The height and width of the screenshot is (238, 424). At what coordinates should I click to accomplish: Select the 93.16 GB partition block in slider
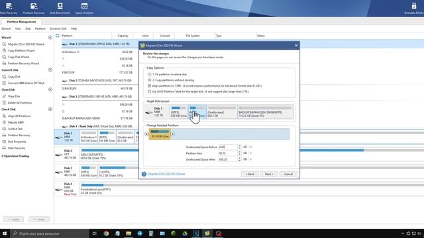point(160,134)
